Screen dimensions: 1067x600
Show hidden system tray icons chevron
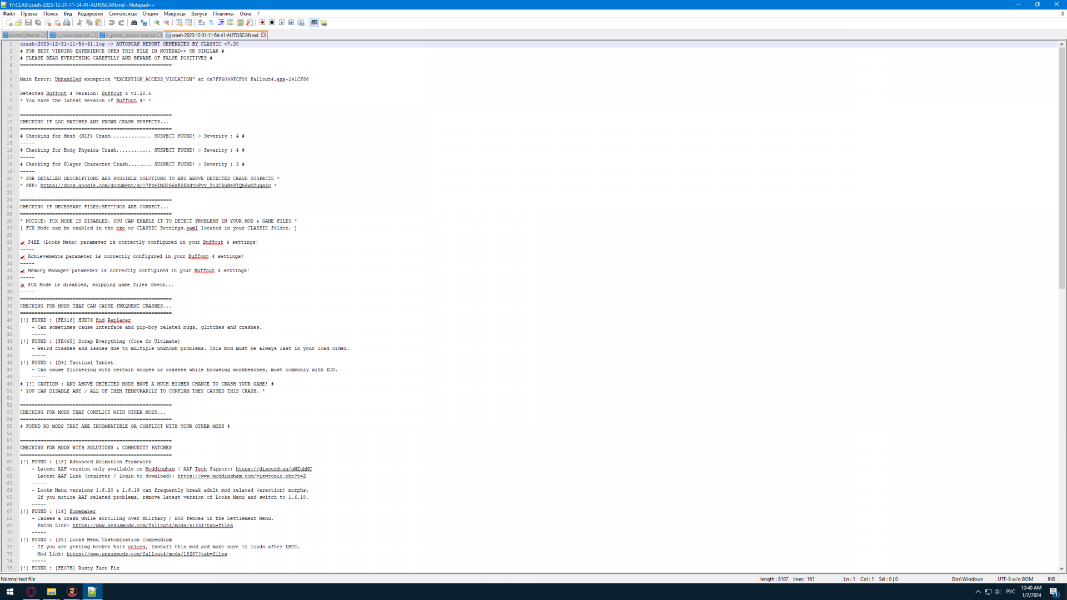(x=978, y=592)
